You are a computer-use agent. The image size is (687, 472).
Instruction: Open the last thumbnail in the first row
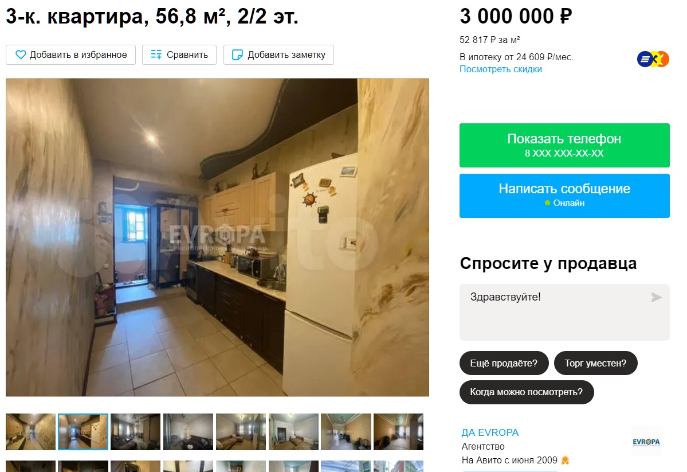pos(398,432)
